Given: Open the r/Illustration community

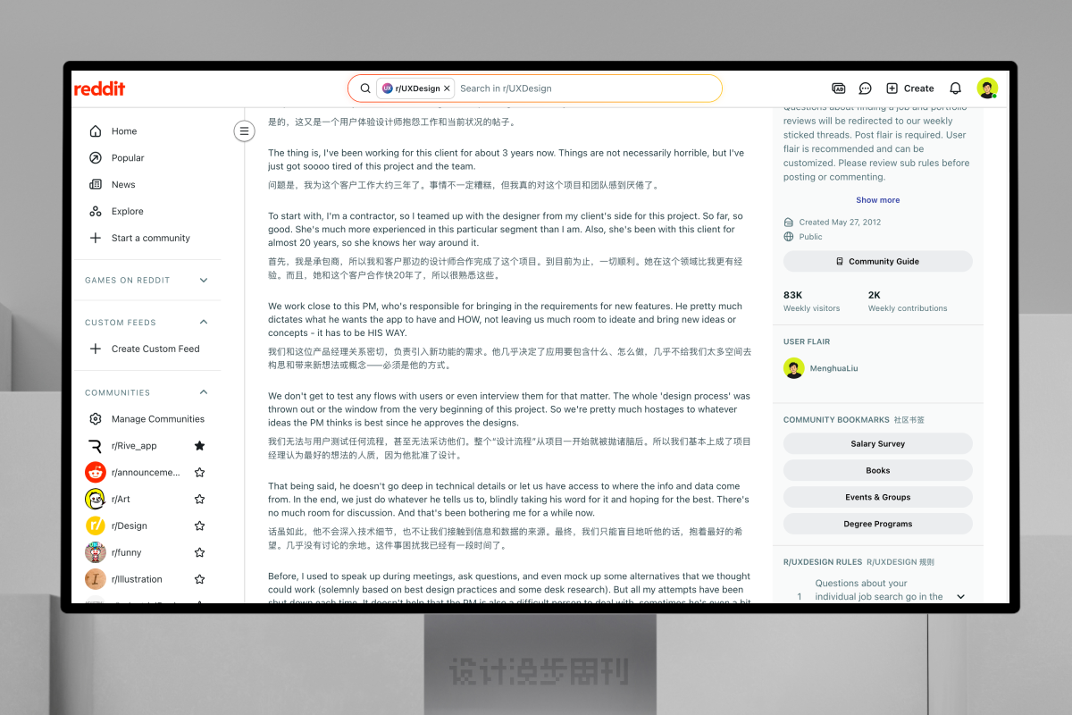Looking at the screenshot, I should click(x=137, y=580).
